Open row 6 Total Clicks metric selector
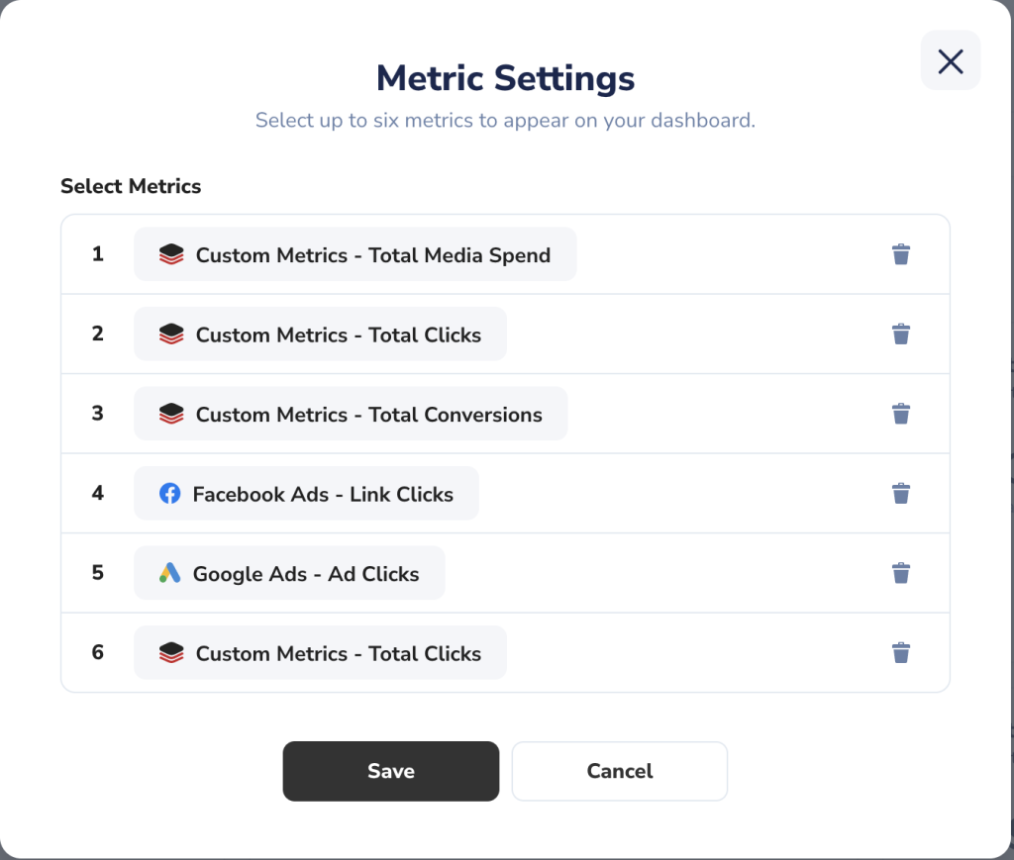This screenshot has width=1014, height=860. click(x=320, y=652)
